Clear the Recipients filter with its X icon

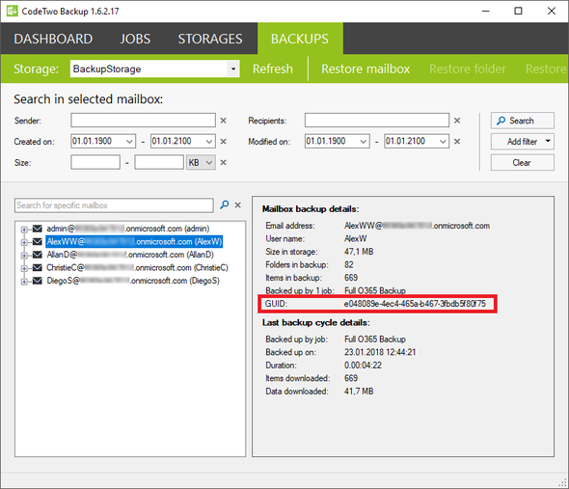pos(457,121)
